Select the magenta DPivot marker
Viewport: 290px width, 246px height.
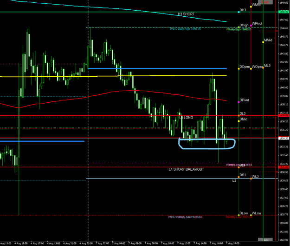(x=238, y=102)
